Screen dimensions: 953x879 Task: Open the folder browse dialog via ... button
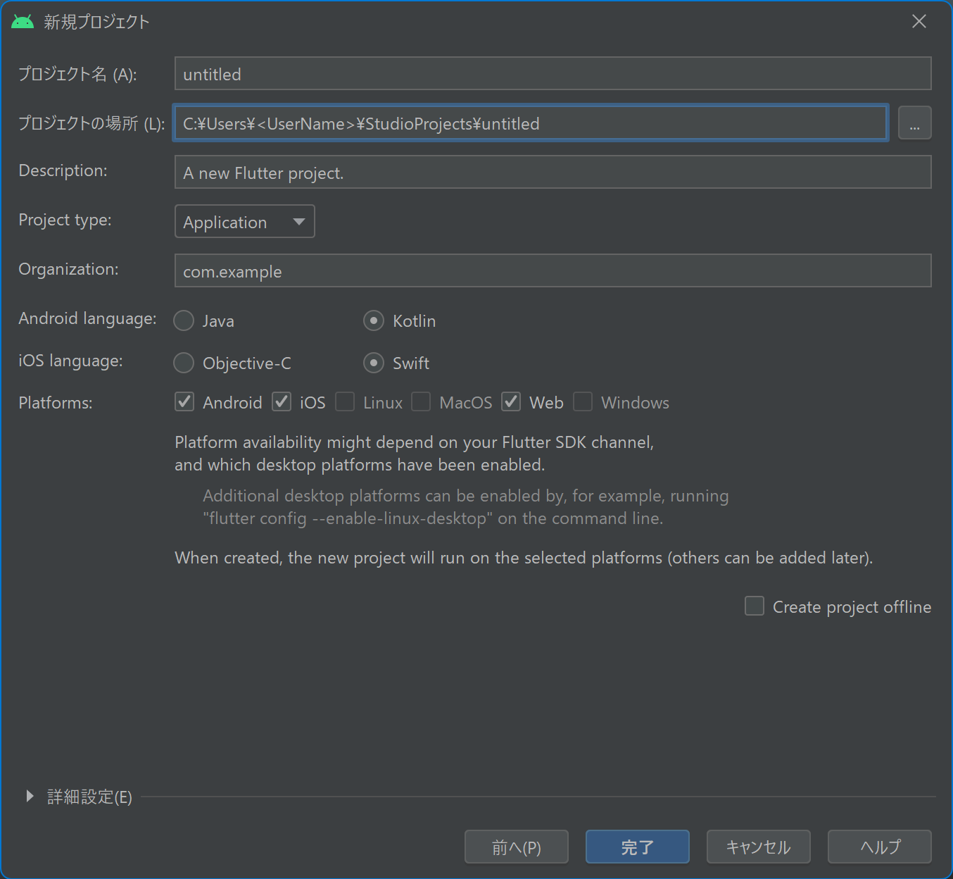point(915,123)
